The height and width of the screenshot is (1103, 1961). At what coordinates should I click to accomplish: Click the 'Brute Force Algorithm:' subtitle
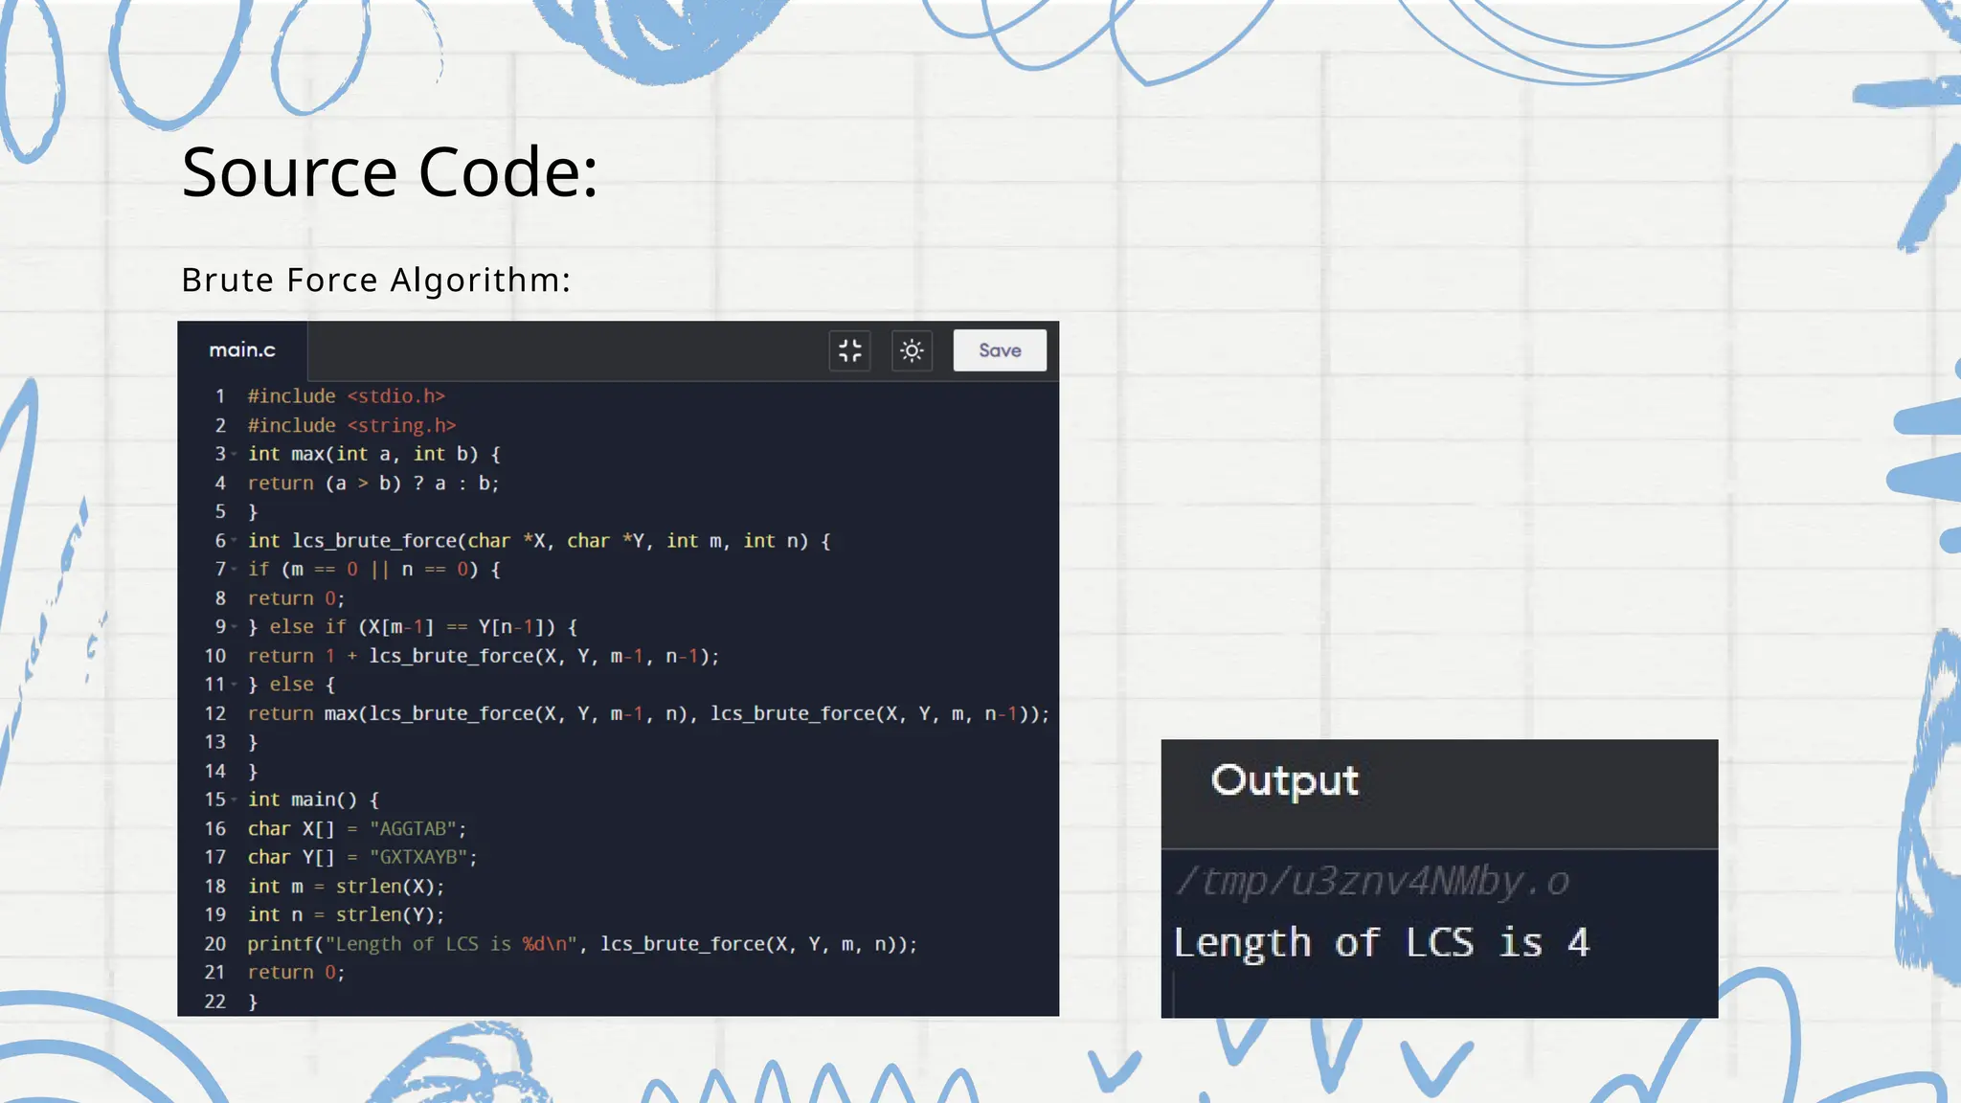(375, 281)
